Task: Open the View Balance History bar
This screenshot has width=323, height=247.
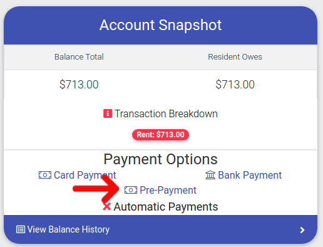Action: (160, 229)
